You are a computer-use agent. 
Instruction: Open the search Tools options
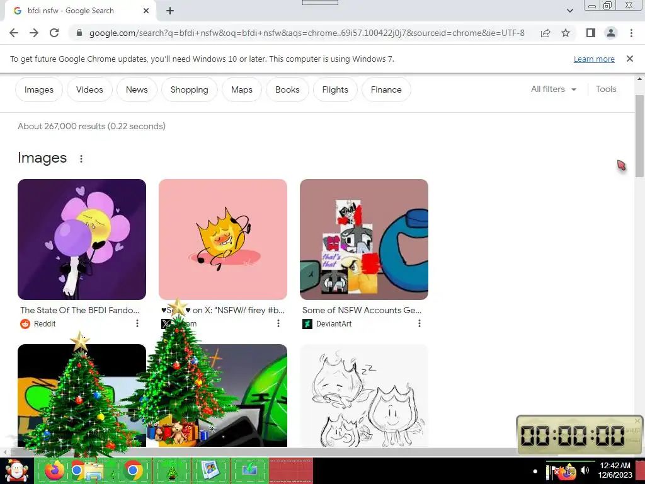click(605, 89)
